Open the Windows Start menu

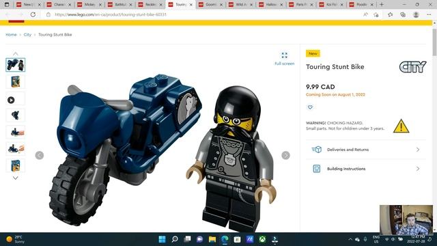click(x=162, y=239)
